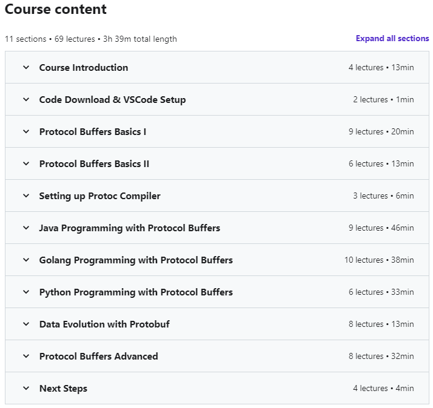
Task: Open Setting up Protoc Compiler section title
Action: 100,196
